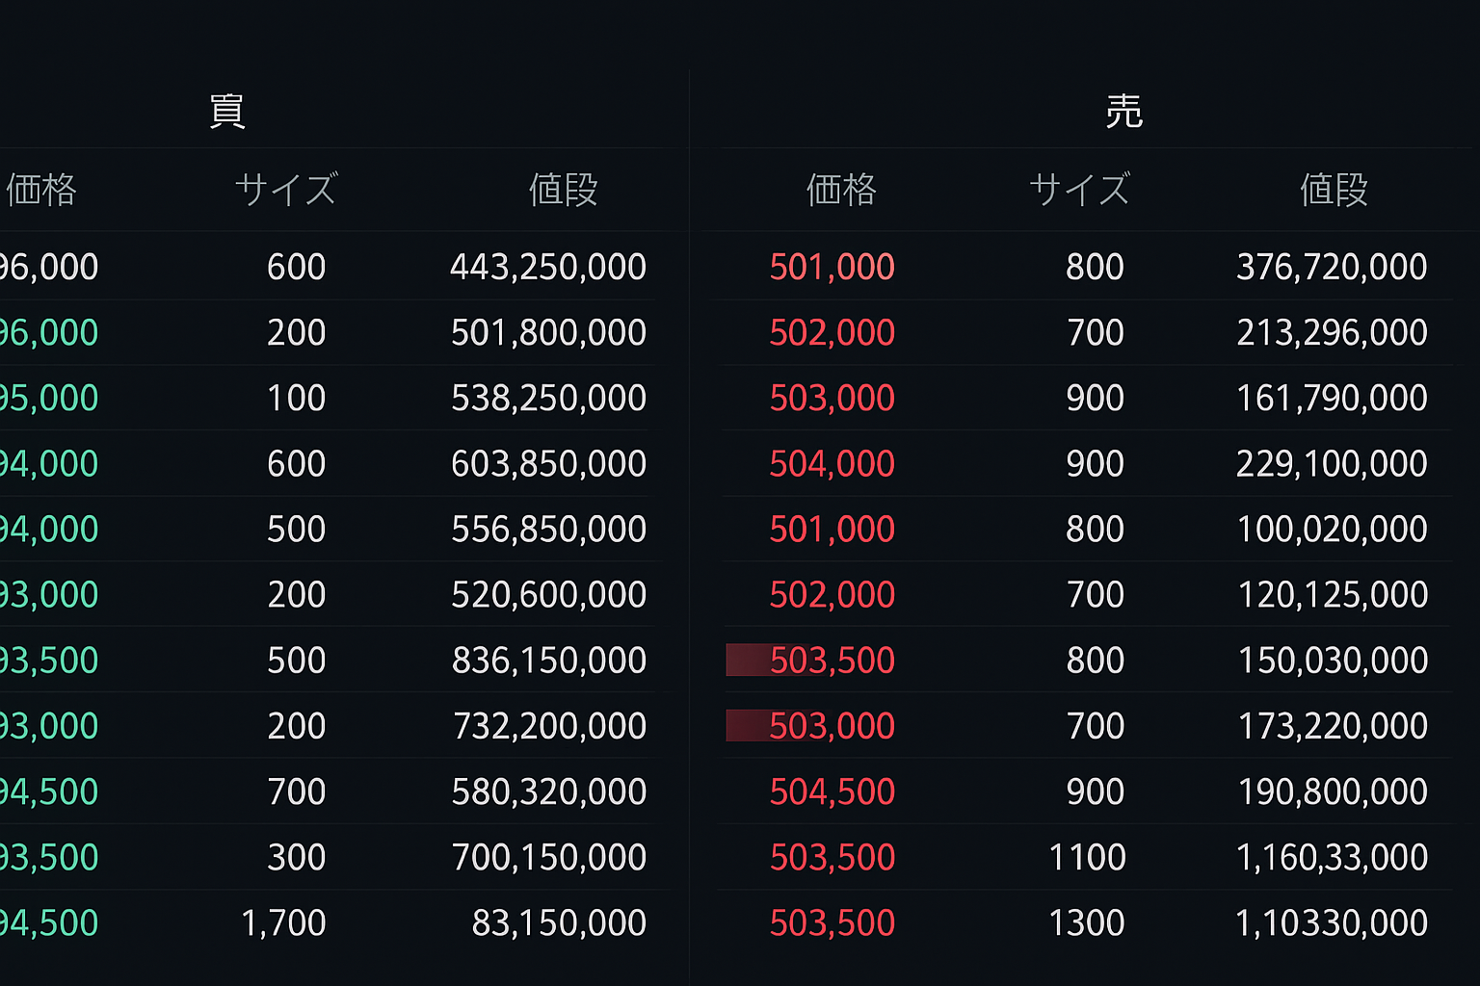The width and height of the screenshot is (1480, 986).
Task: Select the 376,720,000 ask value
Action: (x=1332, y=267)
